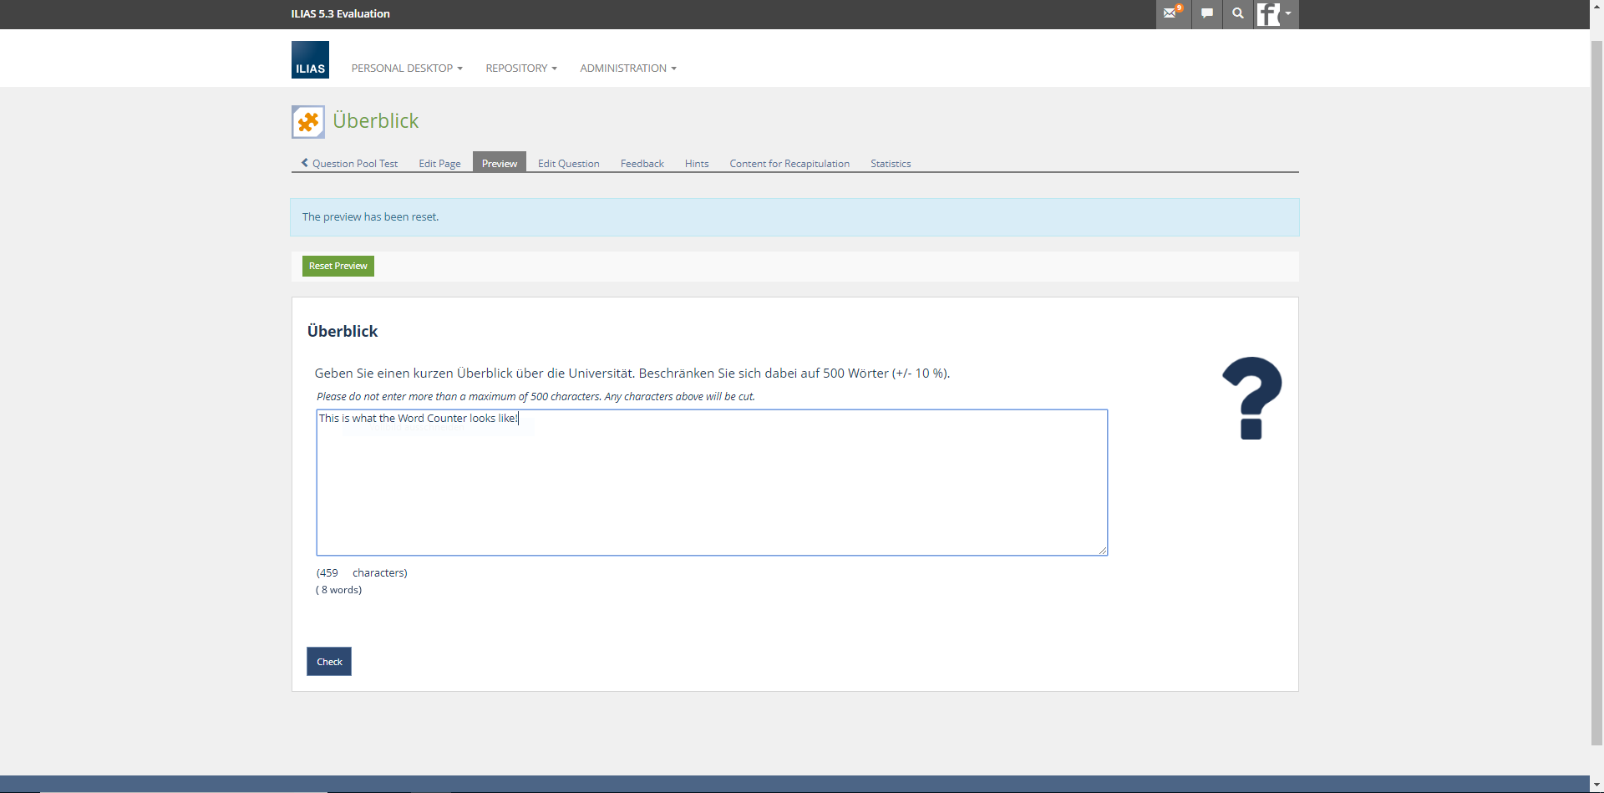This screenshot has height=793, width=1604.
Task: Switch to the Hints tab
Action: [x=696, y=164]
